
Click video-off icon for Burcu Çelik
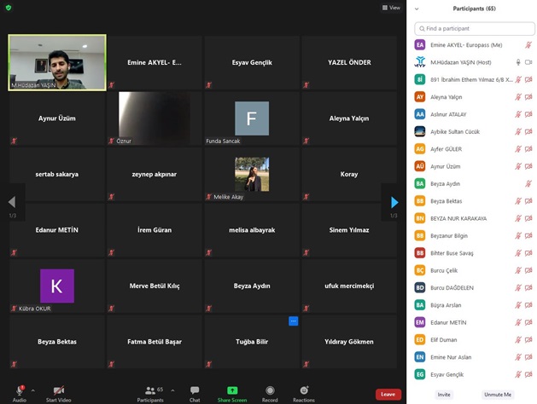pyautogui.click(x=528, y=270)
